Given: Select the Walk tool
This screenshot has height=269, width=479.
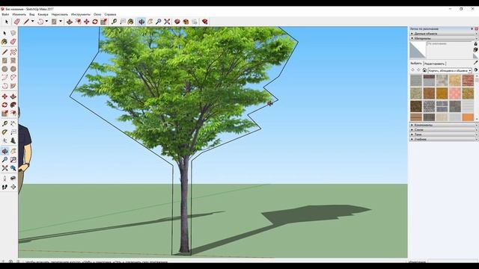Looking at the screenshot, I should pyautogui.click(x=4, y=187).
